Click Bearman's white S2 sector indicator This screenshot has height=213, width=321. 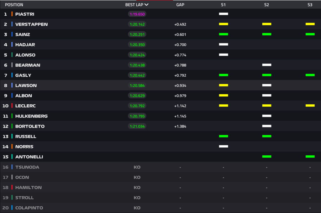(267, 65)
